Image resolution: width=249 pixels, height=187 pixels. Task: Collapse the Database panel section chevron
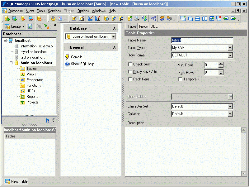114,28
